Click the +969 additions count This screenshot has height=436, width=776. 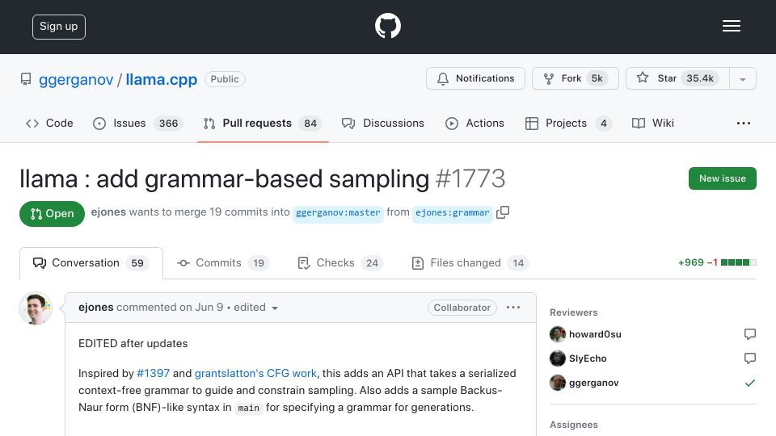pos(691,262)
